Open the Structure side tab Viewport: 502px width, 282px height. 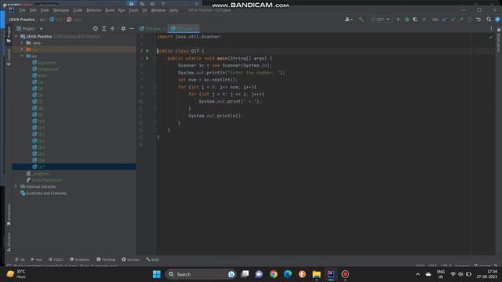pyautogui.click(x=9, y=242)
